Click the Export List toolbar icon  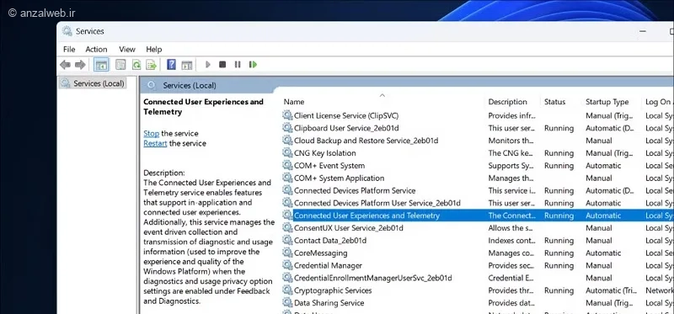(x=151, y=65)
